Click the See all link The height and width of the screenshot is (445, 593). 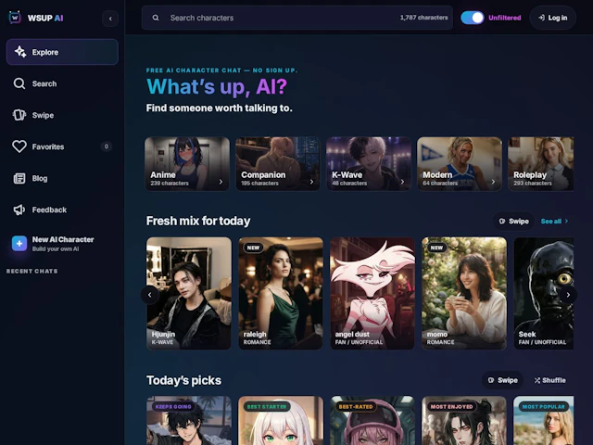555,221
